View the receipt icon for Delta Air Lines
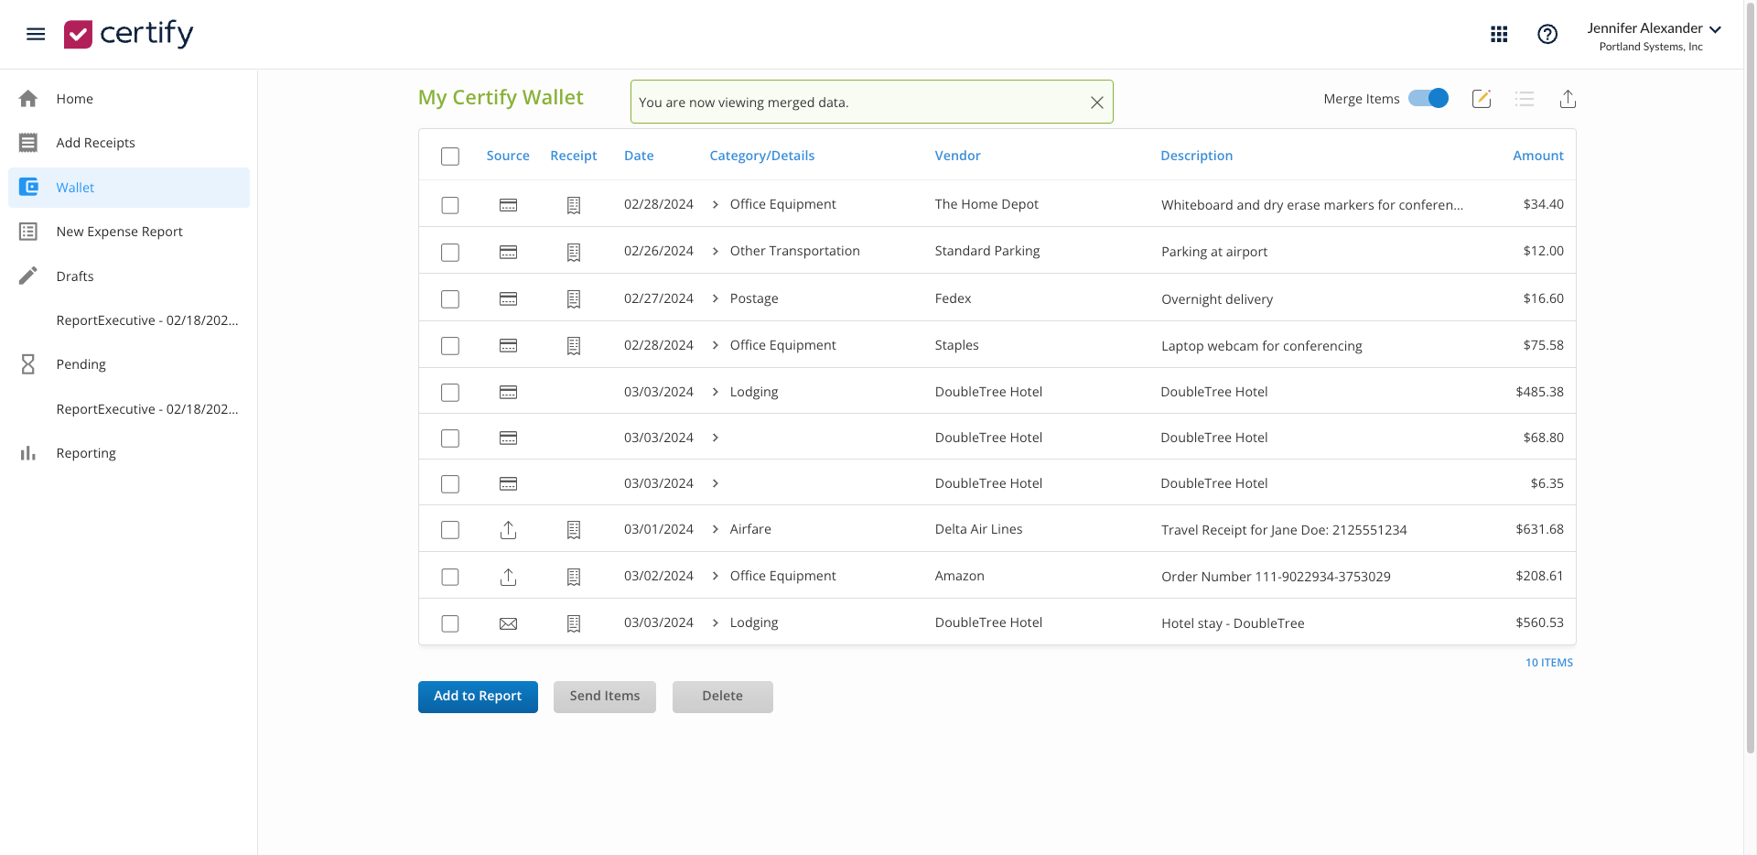1757x855 pixels. tap(573, 529)
